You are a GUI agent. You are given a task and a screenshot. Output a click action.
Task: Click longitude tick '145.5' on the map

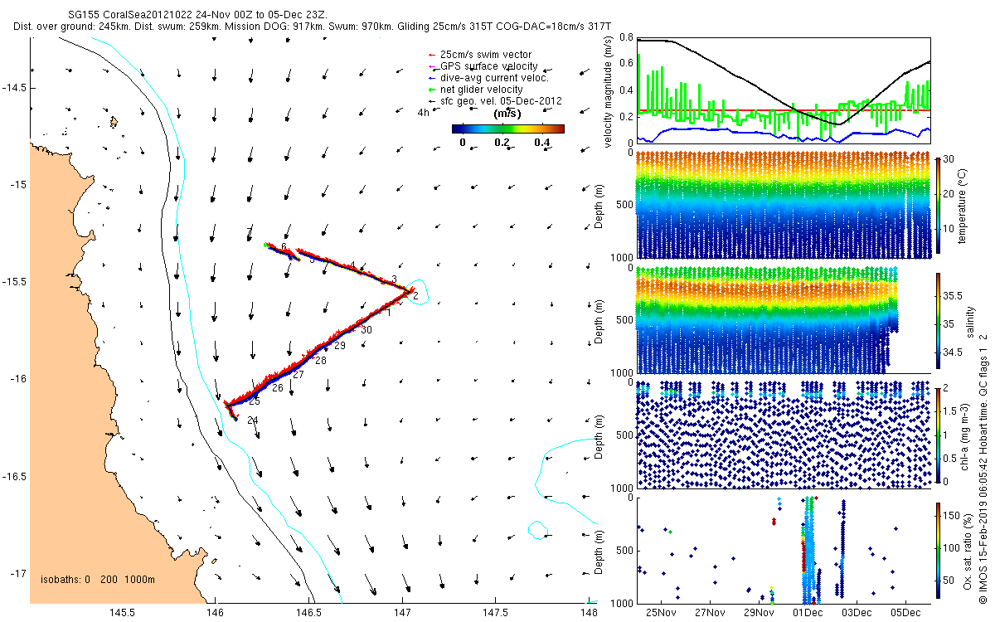122,613
